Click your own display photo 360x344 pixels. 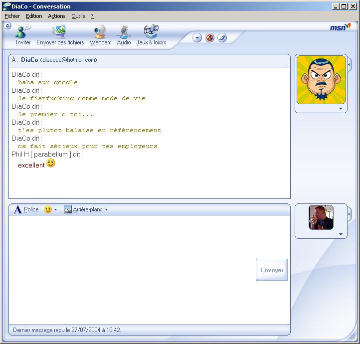[x=321, y=217]
